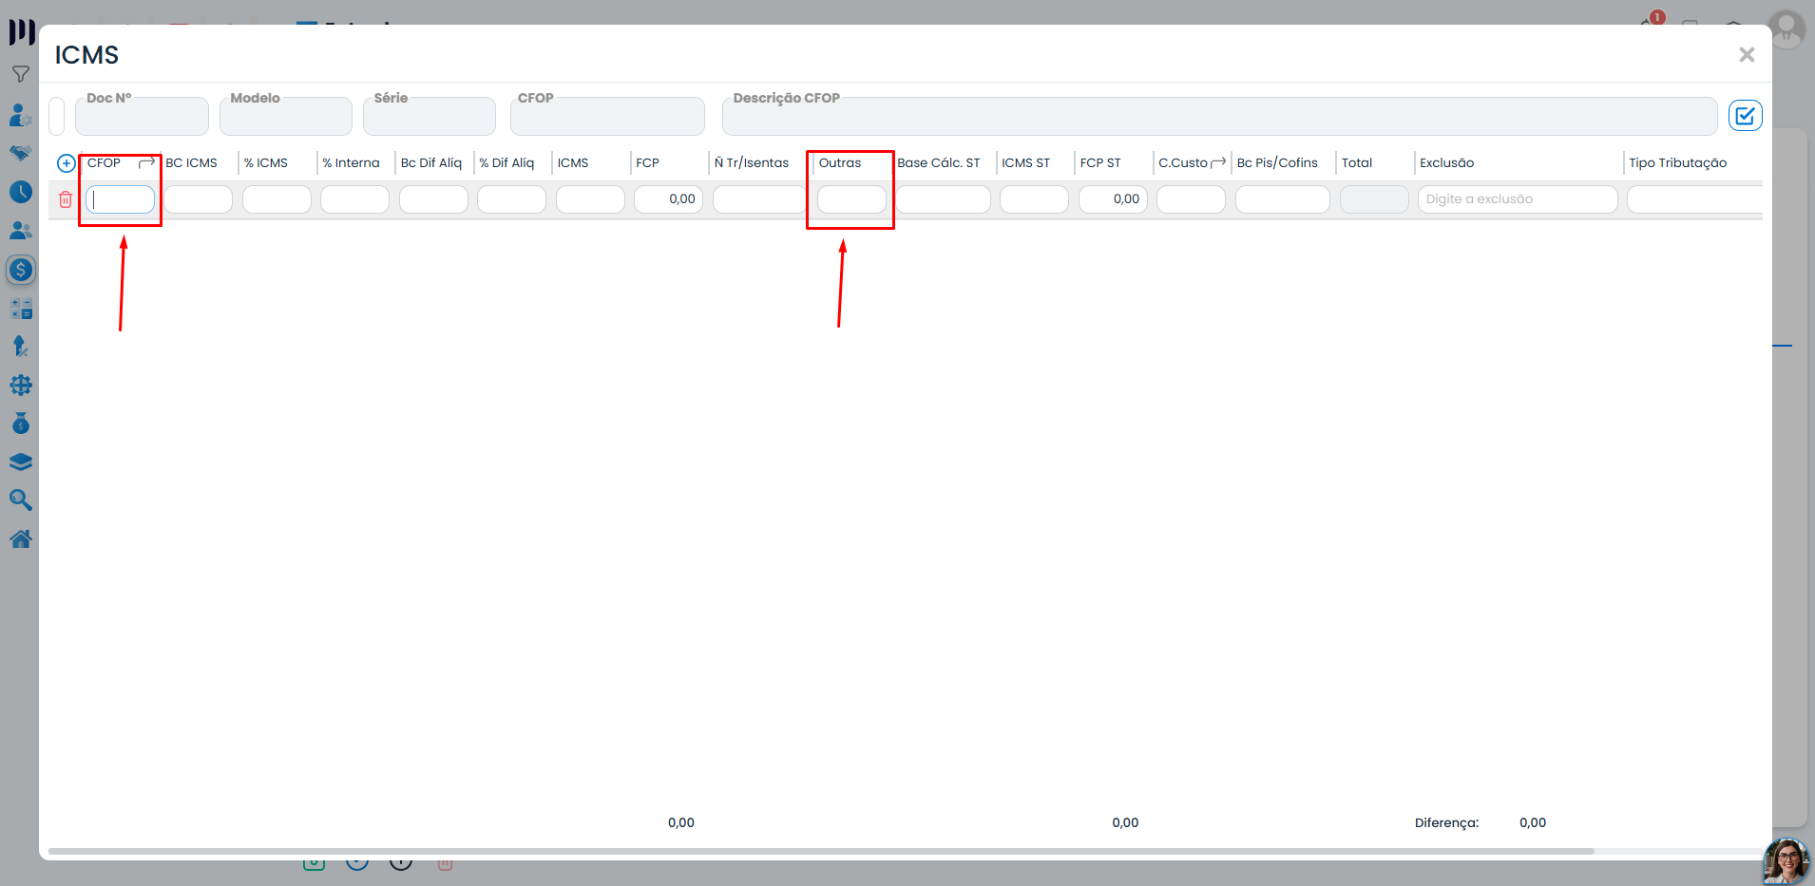Click the arrow icon next to C.Custo header
This screenshot has height=886, width=1815.
1218,163
